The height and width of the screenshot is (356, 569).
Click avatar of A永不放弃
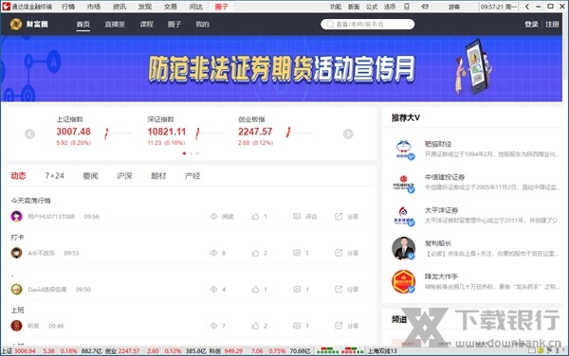16,253
